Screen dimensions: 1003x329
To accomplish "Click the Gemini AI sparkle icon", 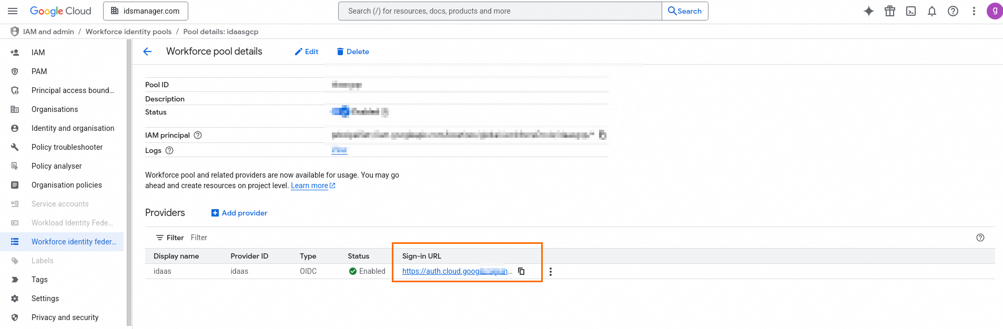I will [869, 11].
